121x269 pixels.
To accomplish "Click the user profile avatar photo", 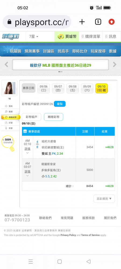I will [9, 88].
